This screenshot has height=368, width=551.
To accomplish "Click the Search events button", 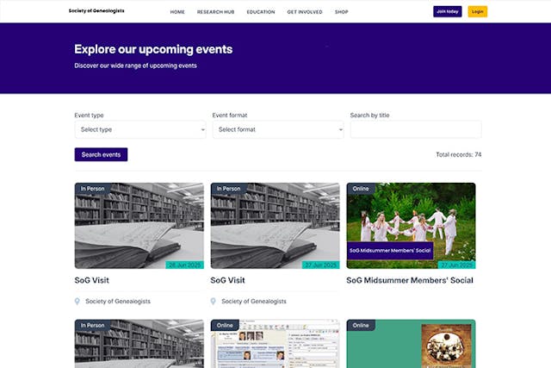I will [101, 154].
